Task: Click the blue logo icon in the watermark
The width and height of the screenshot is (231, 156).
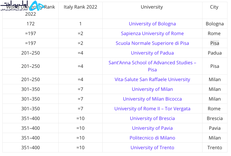Action: (36, 6)
